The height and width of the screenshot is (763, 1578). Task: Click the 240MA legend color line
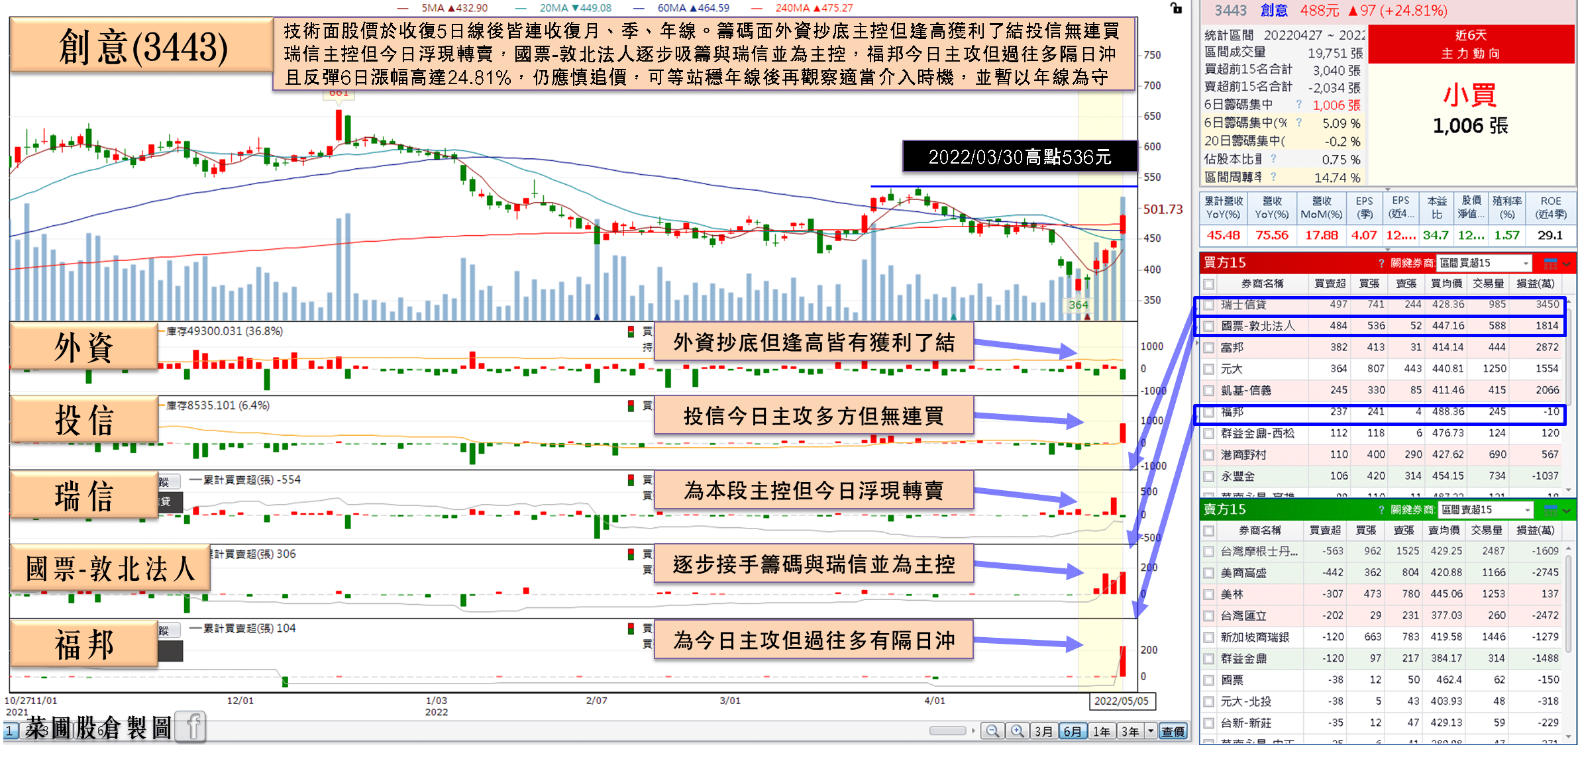pos(757,9)
